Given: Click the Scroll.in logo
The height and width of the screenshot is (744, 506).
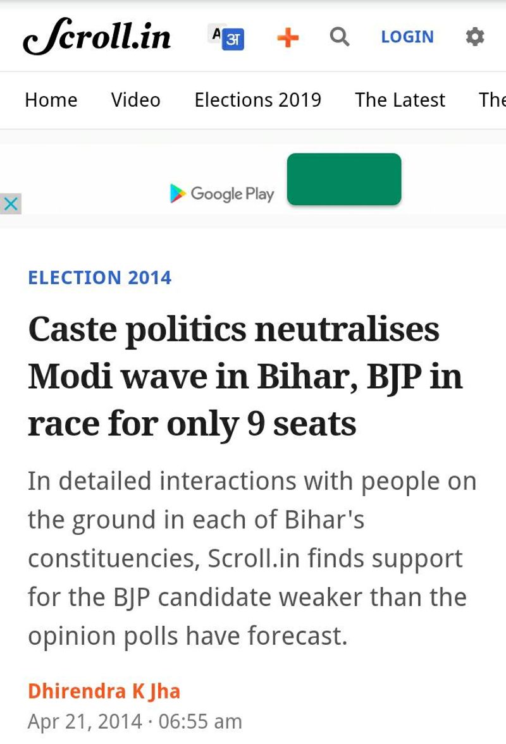Looking at the screenshot, I should pyautogui.click(x=97, y=37).
